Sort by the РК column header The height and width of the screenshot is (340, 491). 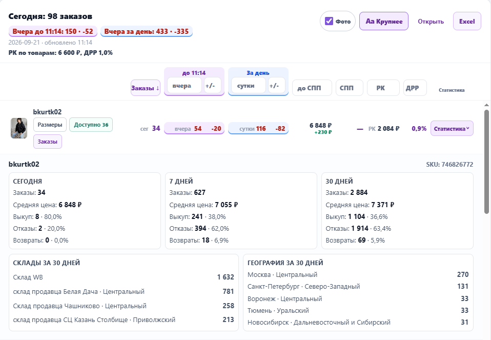(383, 88)
